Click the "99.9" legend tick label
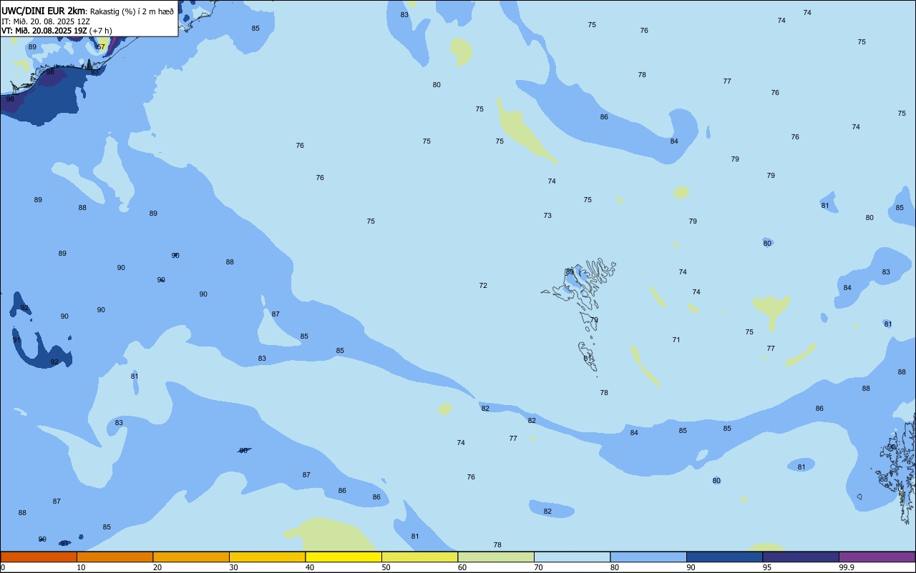 846,567
